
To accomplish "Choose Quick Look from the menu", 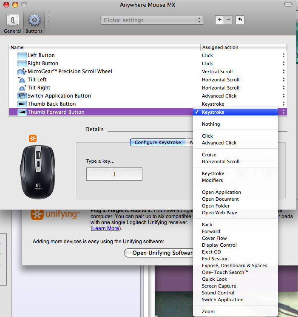I will [x=236, y=279].
